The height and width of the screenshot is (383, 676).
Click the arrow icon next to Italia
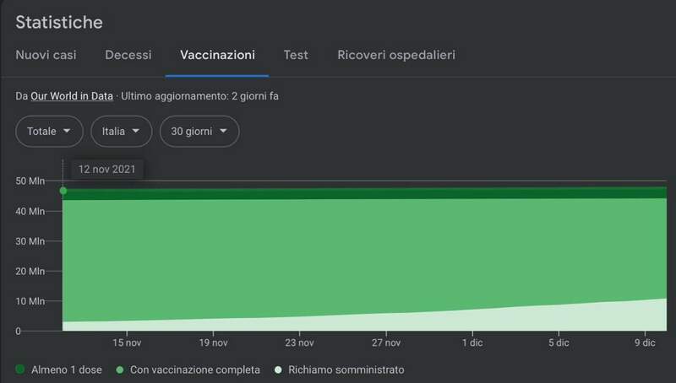[x=136, y=132]
